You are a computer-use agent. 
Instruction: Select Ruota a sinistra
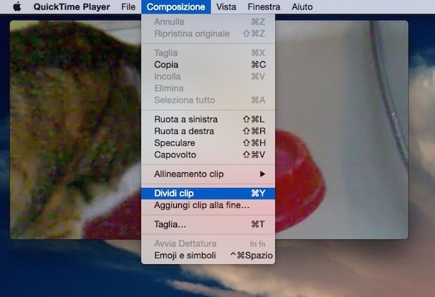tap(208, 119)
